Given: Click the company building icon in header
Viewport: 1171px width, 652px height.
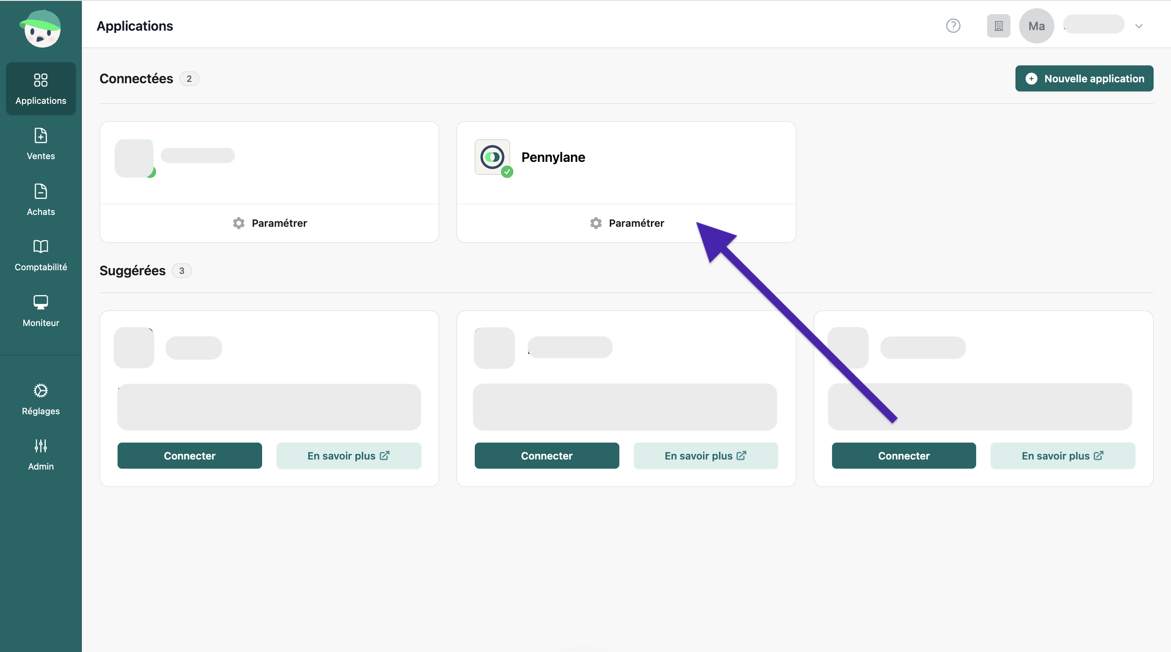Looking at the screenshot, I should [x=999, y=26].
